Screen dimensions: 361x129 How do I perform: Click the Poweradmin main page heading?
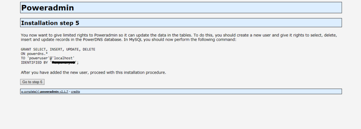tap(48, 8)
